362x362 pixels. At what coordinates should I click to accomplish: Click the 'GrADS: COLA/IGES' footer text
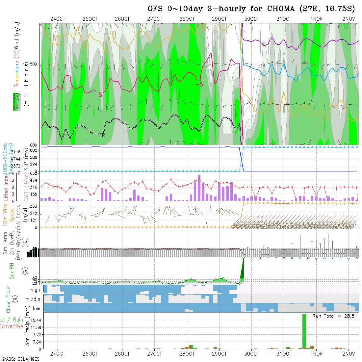tap(20, 359)
